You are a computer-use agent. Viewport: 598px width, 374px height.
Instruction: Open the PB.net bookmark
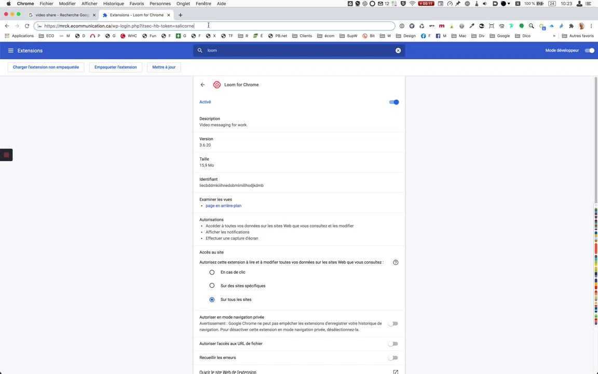pyautogui.click(x=277, y=36)
